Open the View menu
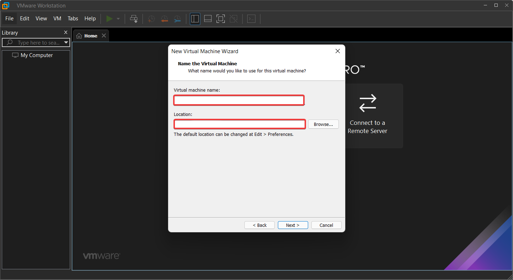Viewport: 513px width, 280px height. 41,19
